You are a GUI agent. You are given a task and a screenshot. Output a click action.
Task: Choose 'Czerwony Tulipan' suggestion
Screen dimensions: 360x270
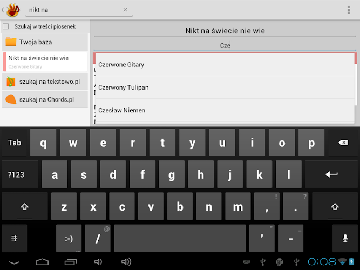[225, 87]
